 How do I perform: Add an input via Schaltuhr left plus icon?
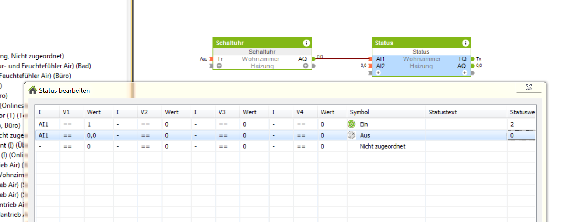coord(219,66)
